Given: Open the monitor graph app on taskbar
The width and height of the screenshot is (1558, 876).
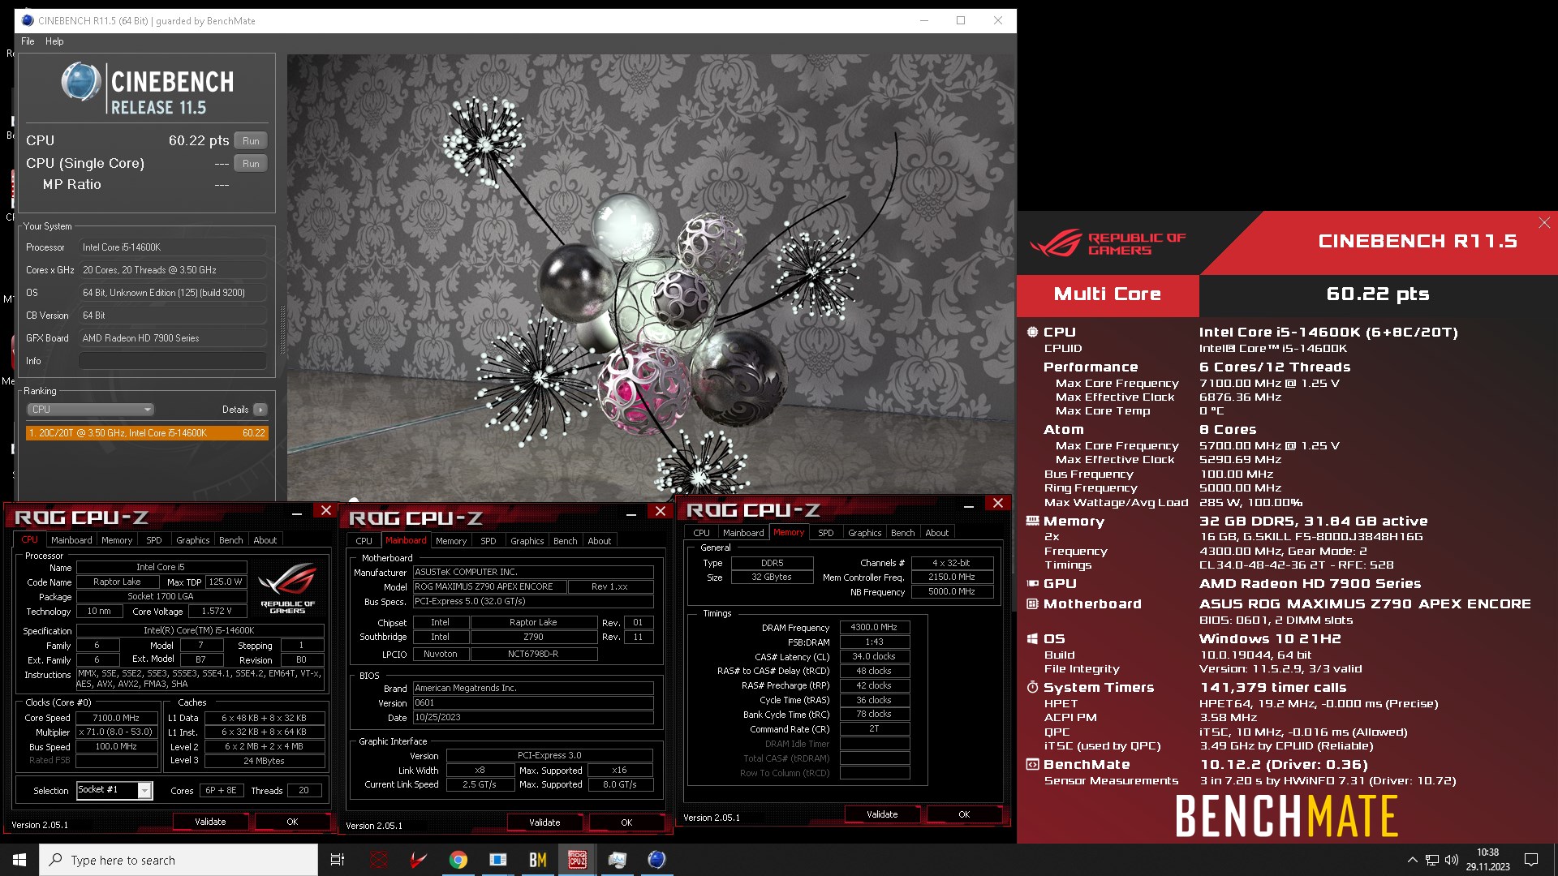Looking at the screenshot, I should (x=618, y=860).
